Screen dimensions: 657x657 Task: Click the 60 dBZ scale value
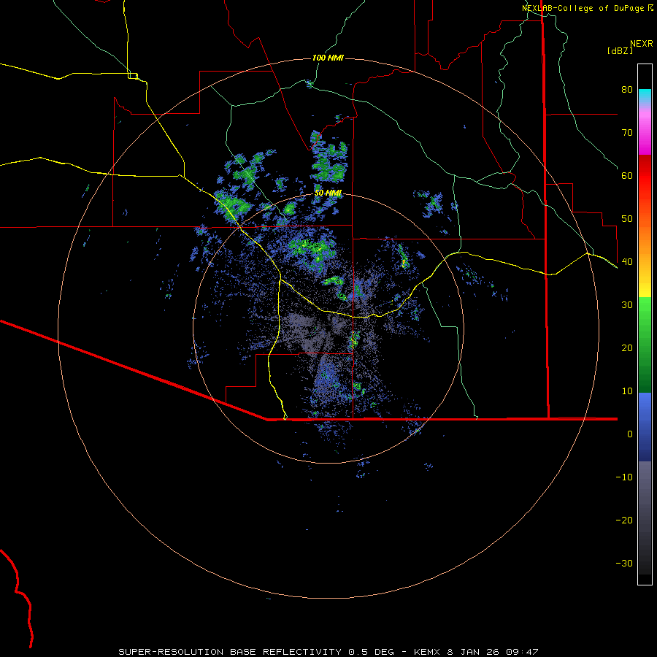click(627, 175)
